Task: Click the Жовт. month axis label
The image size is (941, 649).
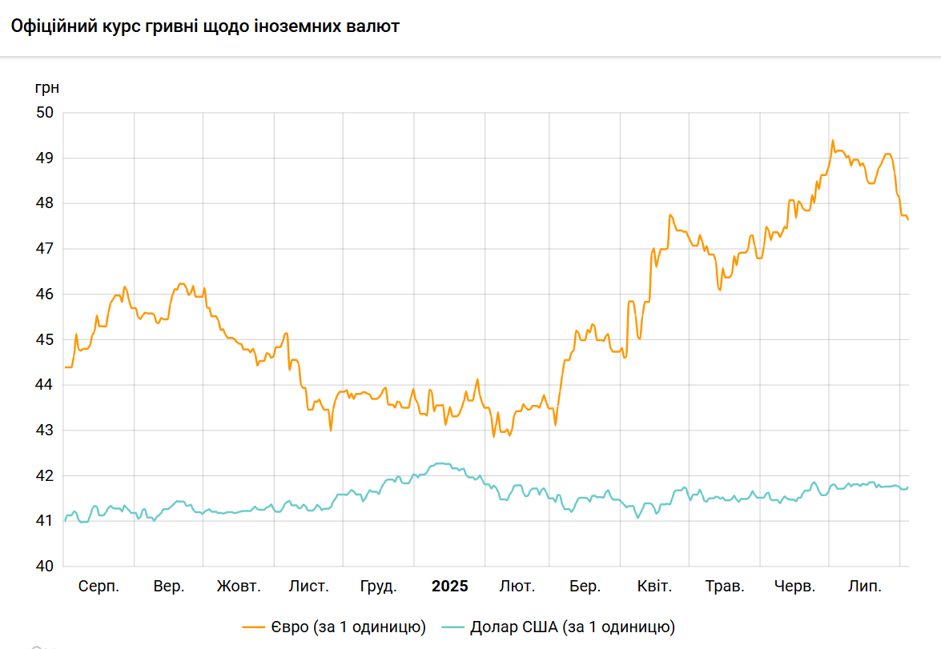Action: click(239, 587)
